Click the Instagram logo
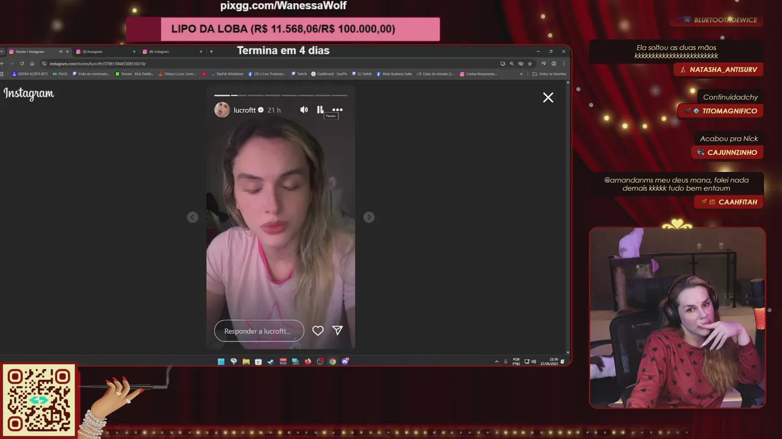The height and width of the screenshot is (439, 782). point(29,94)
